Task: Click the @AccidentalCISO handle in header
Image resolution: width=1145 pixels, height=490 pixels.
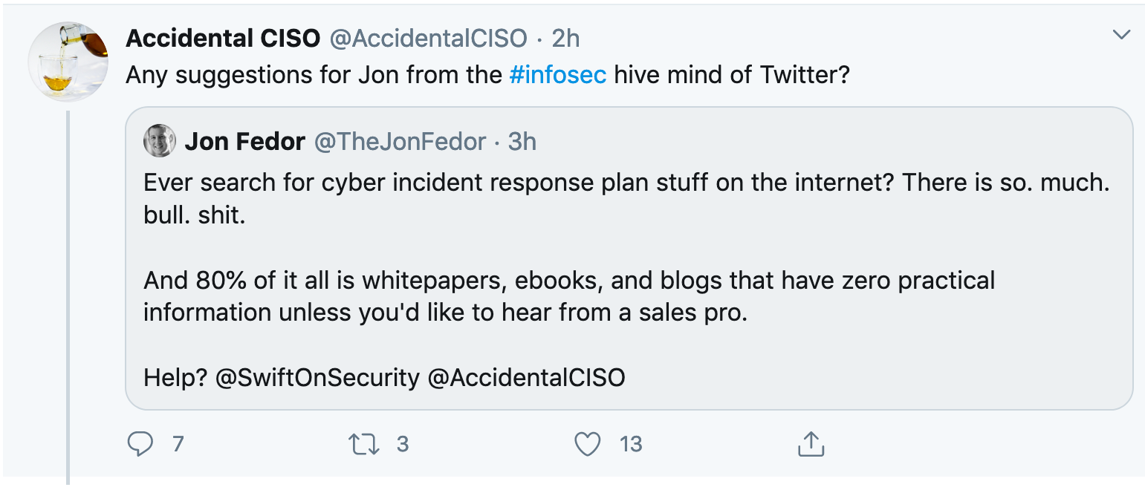Action: point(428,39)
